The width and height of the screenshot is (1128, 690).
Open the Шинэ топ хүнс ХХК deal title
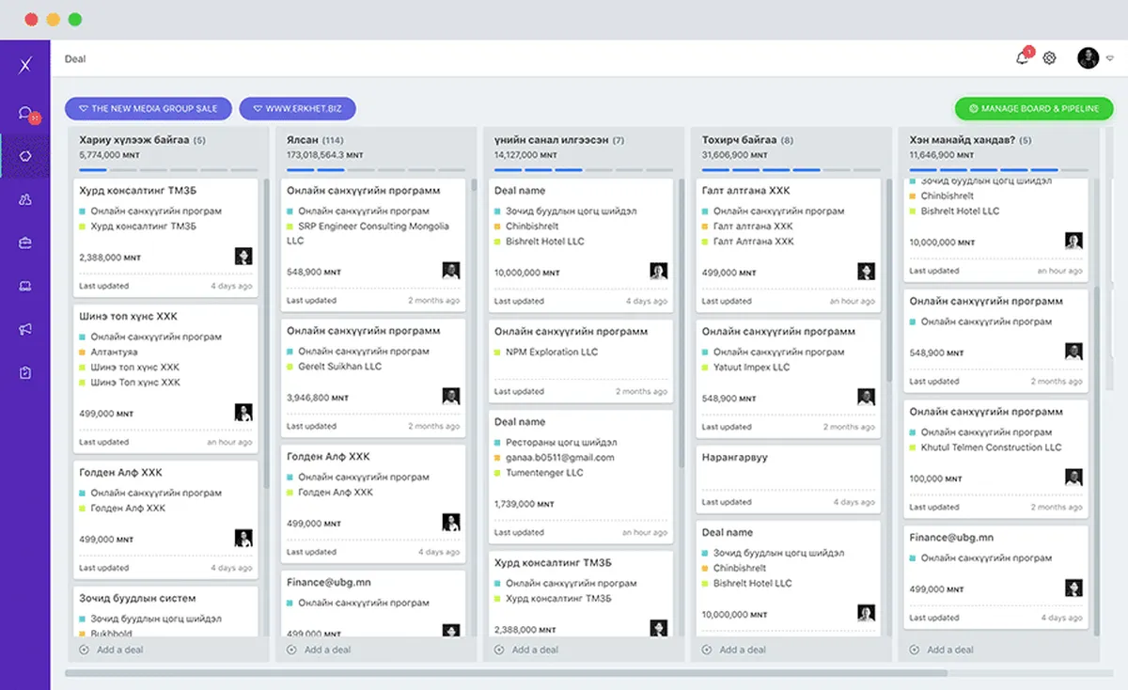[x=128, y=316]
